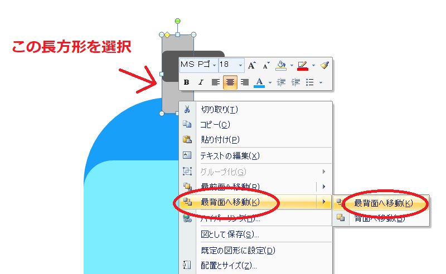Open the highlighted 最背面へ移動(K) menu entry
This screenshot has width=446, height=274.
[x=248, y=202]
